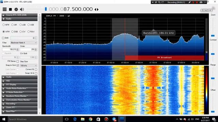Close the recording toolbar
This screenshot has width=218, height=122.
[205, 2]
